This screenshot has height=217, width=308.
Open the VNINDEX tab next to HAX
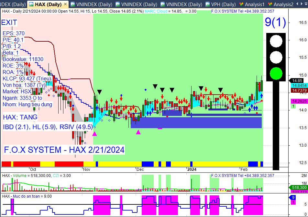click(x=91, y=4)
